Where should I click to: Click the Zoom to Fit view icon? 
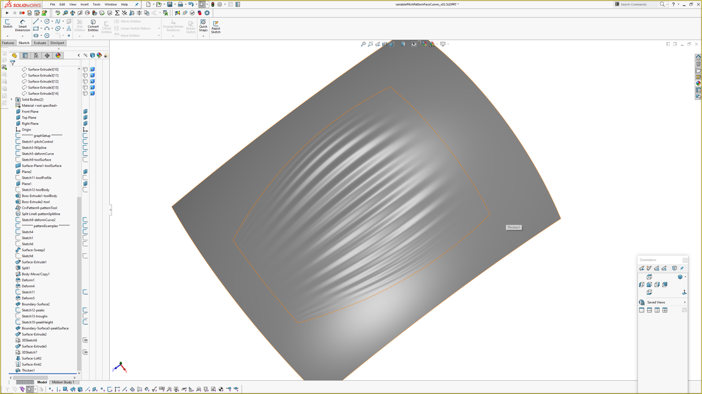363,44
